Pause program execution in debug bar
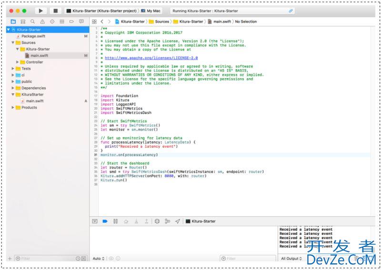The width and height of the screenshot is (381, 270). click(115, 221)
